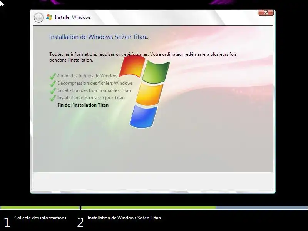This screenshot has height=231, width=308.
Task: Select 'Décompression des fichiers Windows' step
Action: point(95,83)
